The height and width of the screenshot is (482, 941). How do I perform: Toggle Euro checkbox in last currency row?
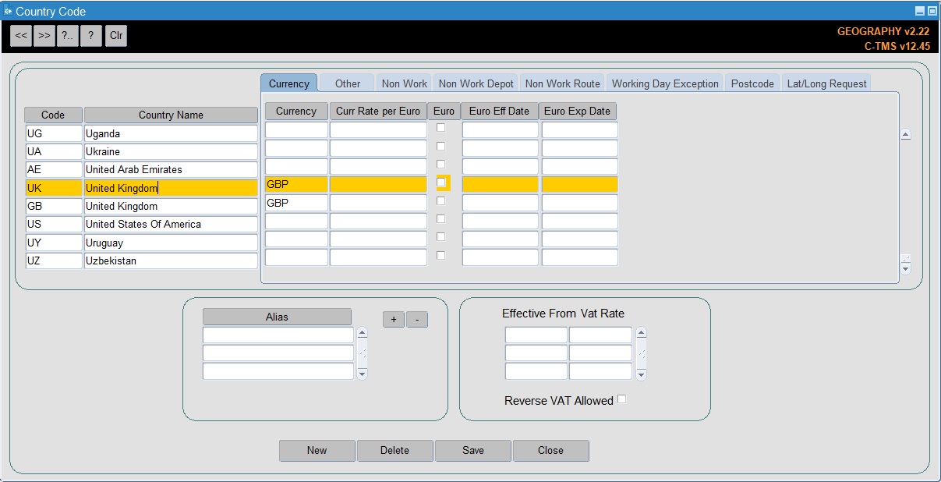(441, 255)
